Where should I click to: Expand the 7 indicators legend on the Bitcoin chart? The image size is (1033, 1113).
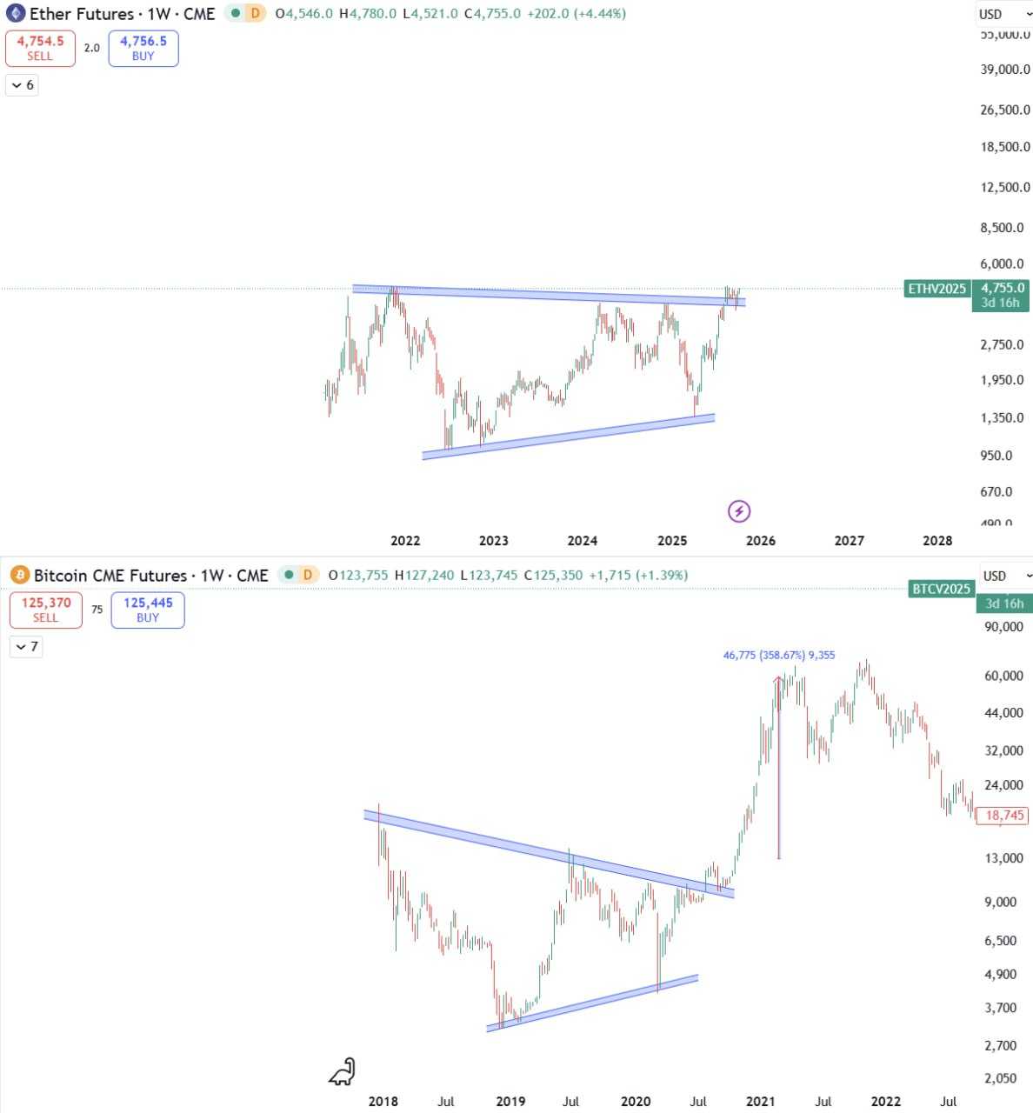[27, 647]
